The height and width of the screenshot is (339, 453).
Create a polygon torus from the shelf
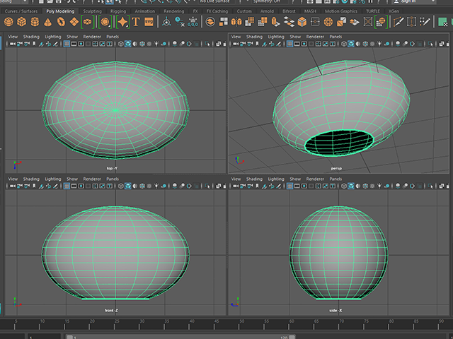(x=61, y=22)
